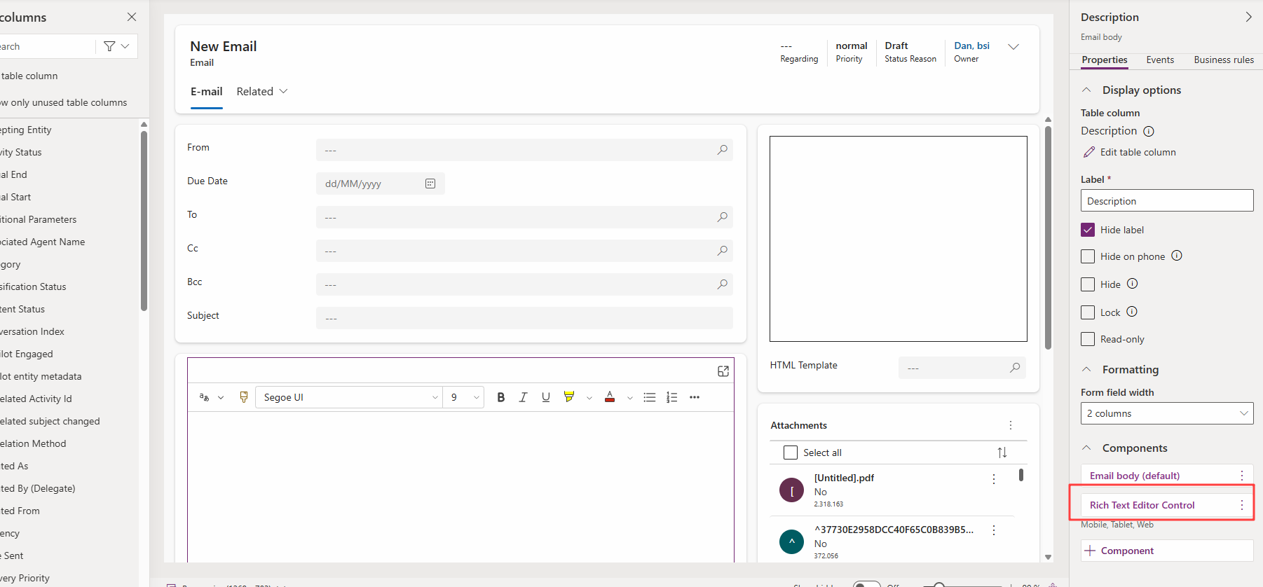Screen dimensions: 1263x587
Task: Add a new Component
Action: tap(1167, 551)
